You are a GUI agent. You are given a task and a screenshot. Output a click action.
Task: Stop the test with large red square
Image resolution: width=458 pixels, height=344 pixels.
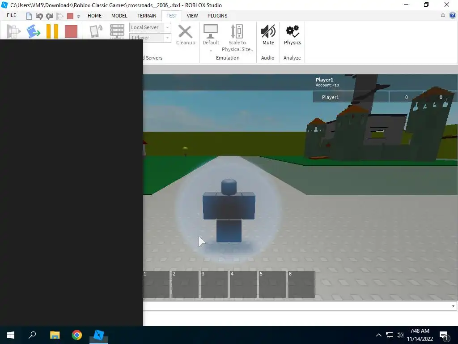[71, 31]
